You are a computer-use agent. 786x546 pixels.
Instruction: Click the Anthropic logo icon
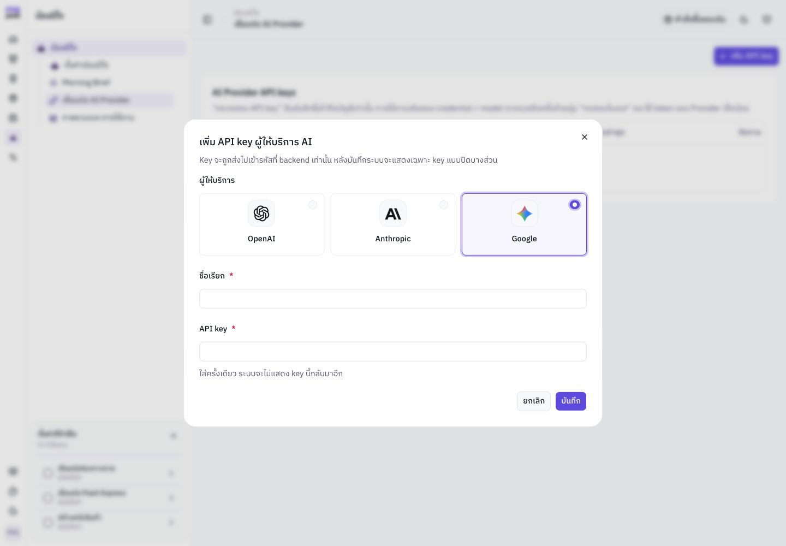point(393,213)
